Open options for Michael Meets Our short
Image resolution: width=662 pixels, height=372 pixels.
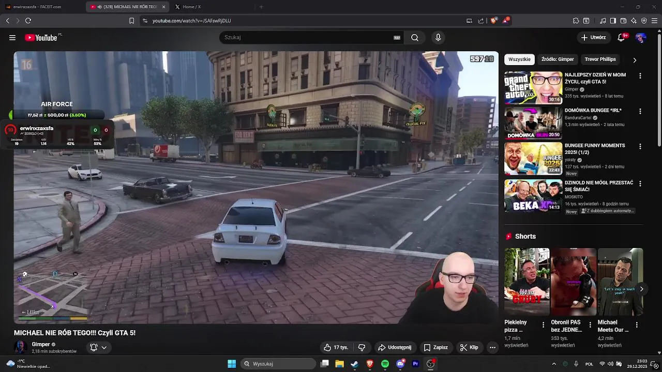coord(637,325)
